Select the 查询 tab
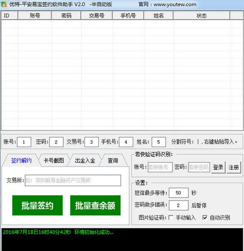This screenshot has height=251, width=244. tap(113, 160)
